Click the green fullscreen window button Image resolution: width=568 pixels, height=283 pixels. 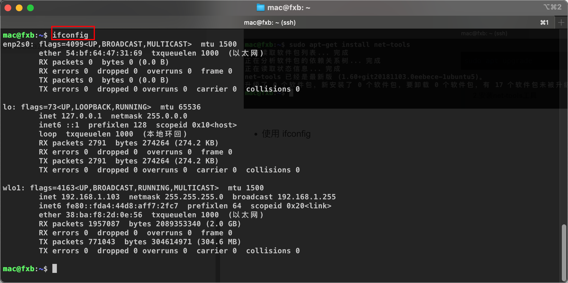coord(30,8)
